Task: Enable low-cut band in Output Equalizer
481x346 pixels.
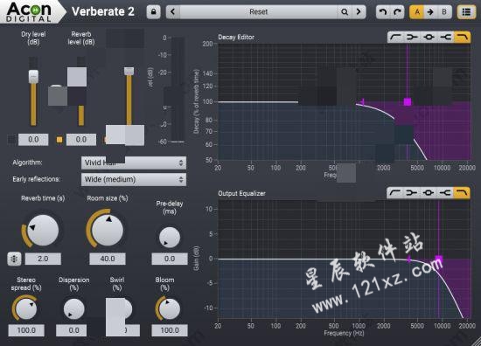Action: pyautogui.click(x=395, y=193)
